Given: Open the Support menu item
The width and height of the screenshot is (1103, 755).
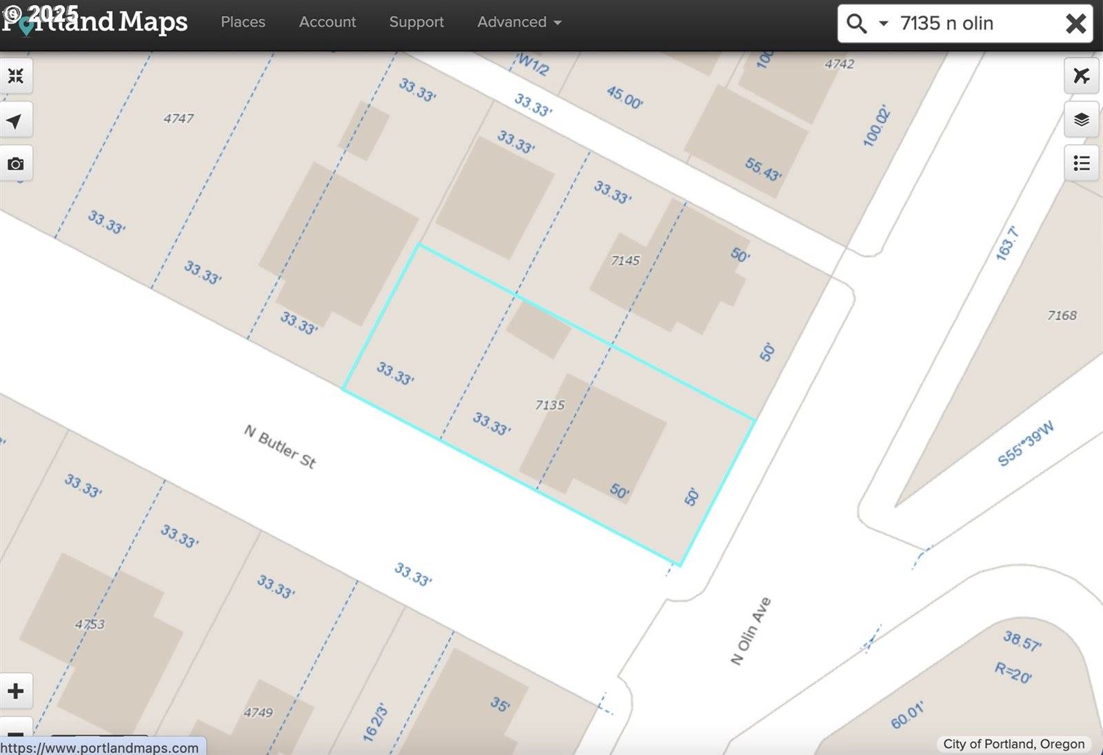Looking at the screenshot, I should point(416,22).
